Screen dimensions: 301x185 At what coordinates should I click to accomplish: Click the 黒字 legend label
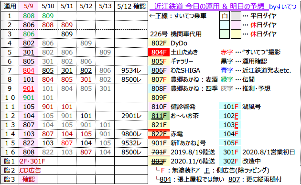[x=227, y=61]
